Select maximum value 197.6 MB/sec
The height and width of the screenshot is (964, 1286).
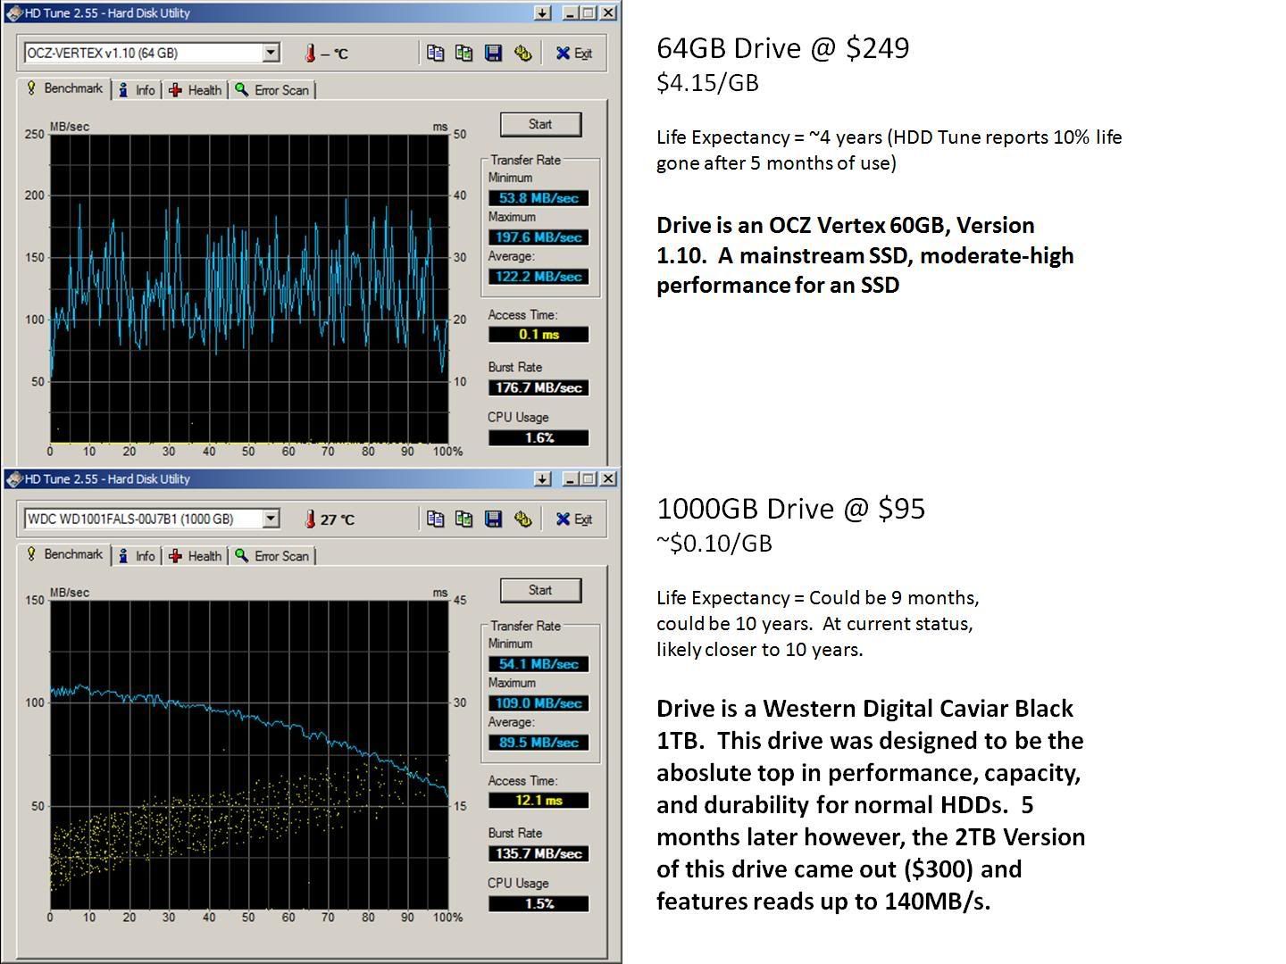539,237
